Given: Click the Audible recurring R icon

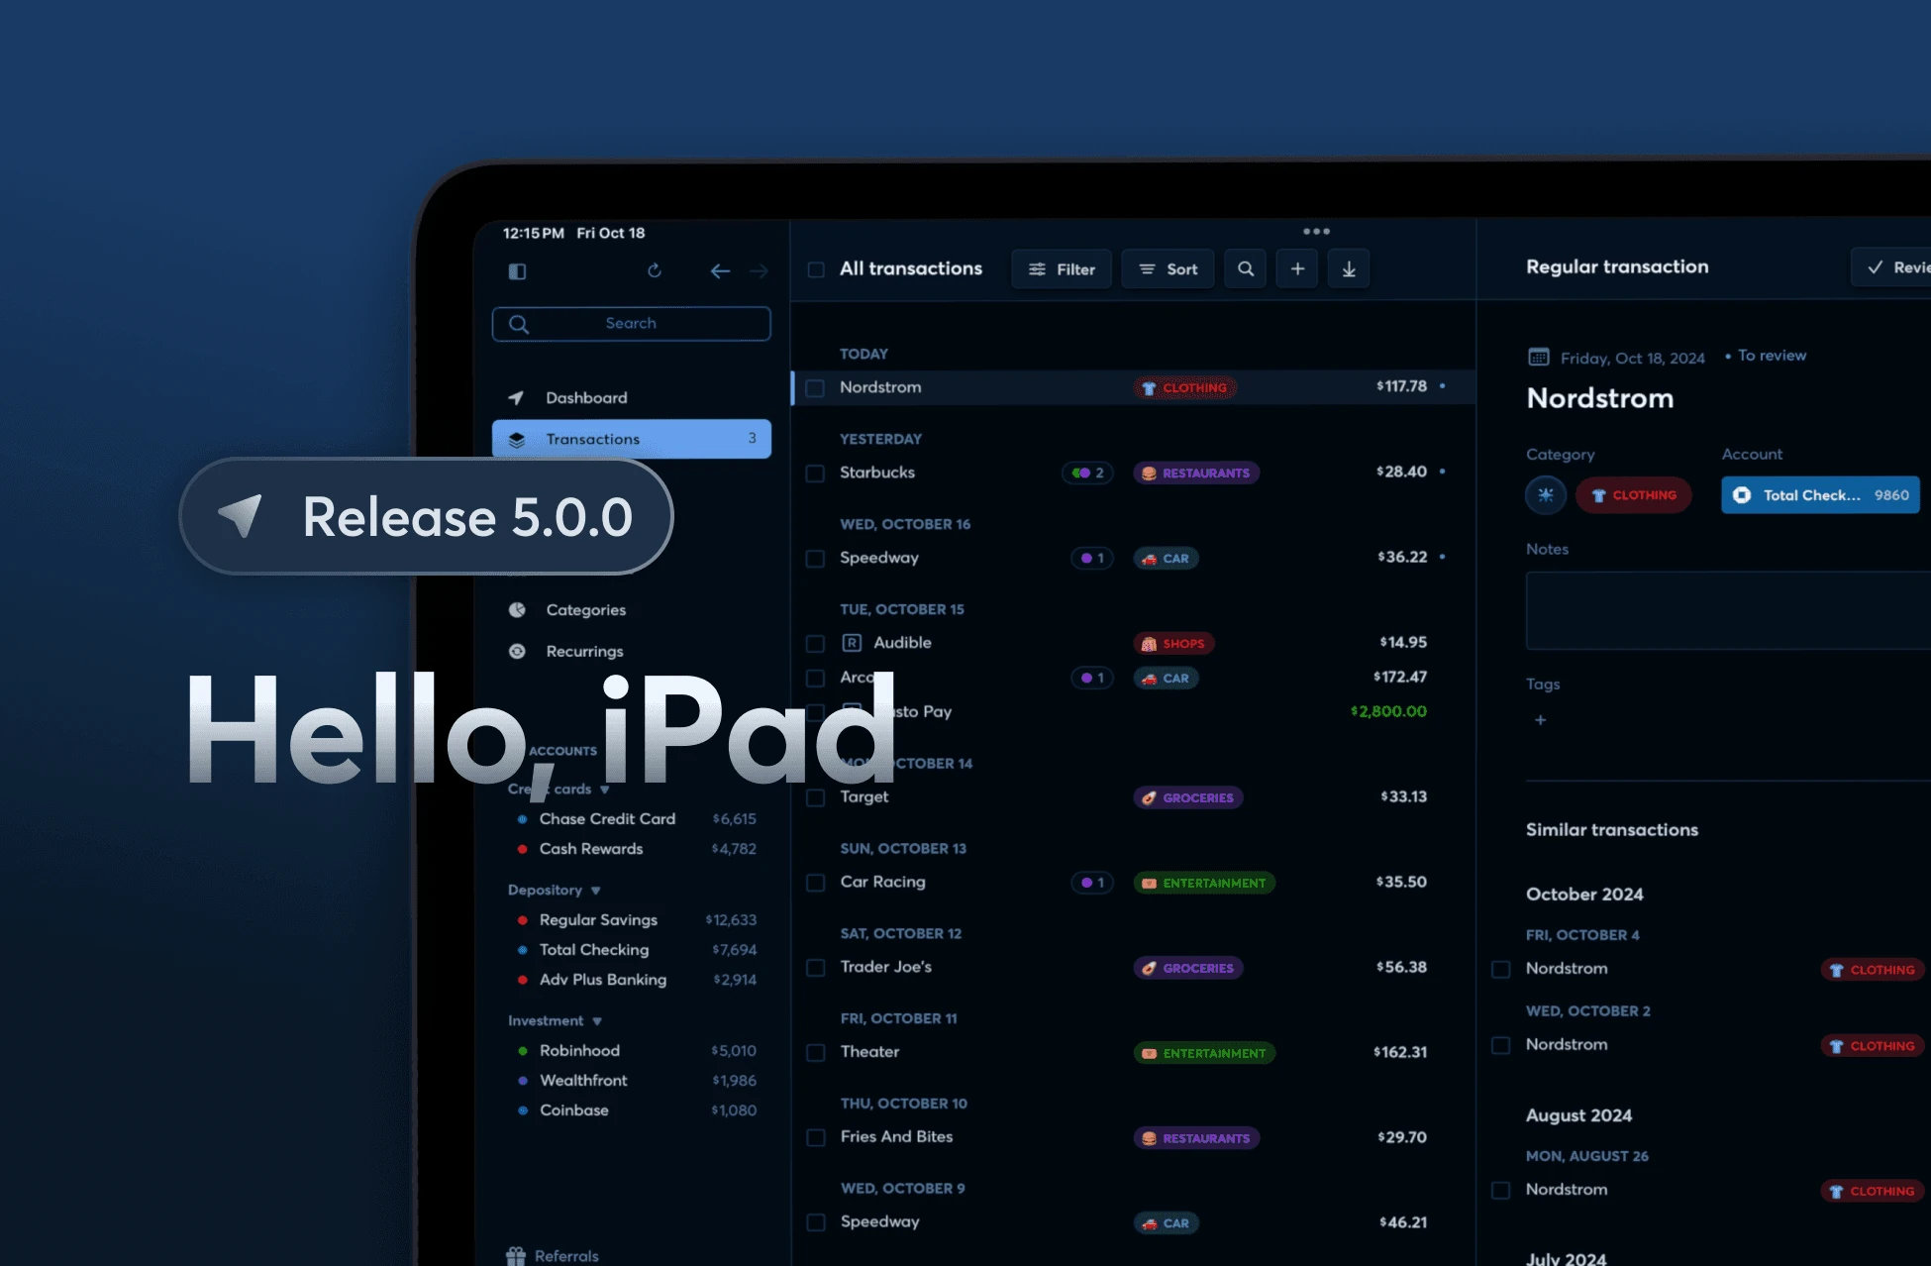Looking at the screenshot, I should [852, 643].
